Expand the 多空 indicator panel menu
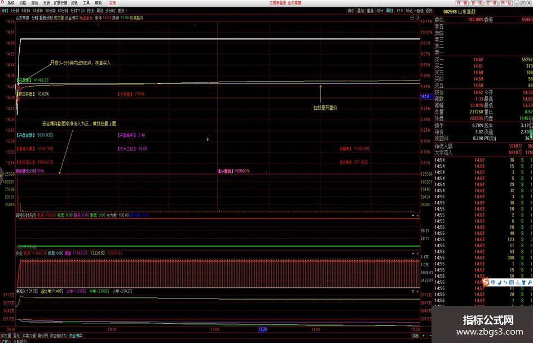533x343 pixels. click(413, 253)
